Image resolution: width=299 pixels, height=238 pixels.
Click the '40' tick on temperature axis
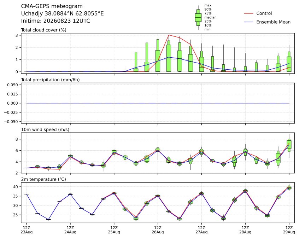click(x=16, y=187)
